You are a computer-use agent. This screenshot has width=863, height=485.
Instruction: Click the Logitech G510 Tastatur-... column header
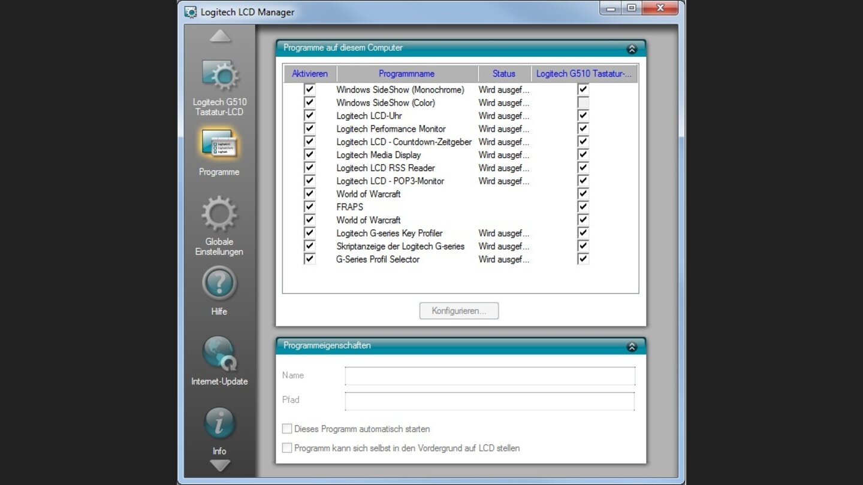click(x=584, y=74)
